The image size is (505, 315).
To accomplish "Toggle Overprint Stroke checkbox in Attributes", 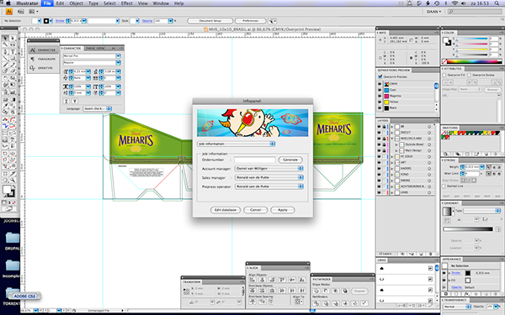I will click(x=470, y=75).
